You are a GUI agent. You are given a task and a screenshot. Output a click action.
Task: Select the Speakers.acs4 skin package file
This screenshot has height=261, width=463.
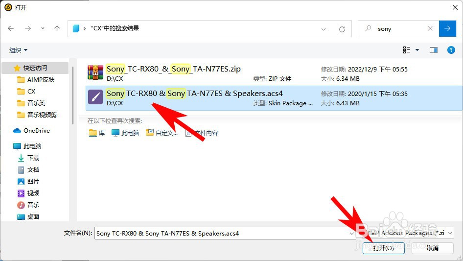tap(274, 98)
